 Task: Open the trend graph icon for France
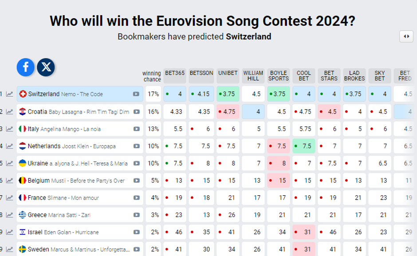[10, 198]
